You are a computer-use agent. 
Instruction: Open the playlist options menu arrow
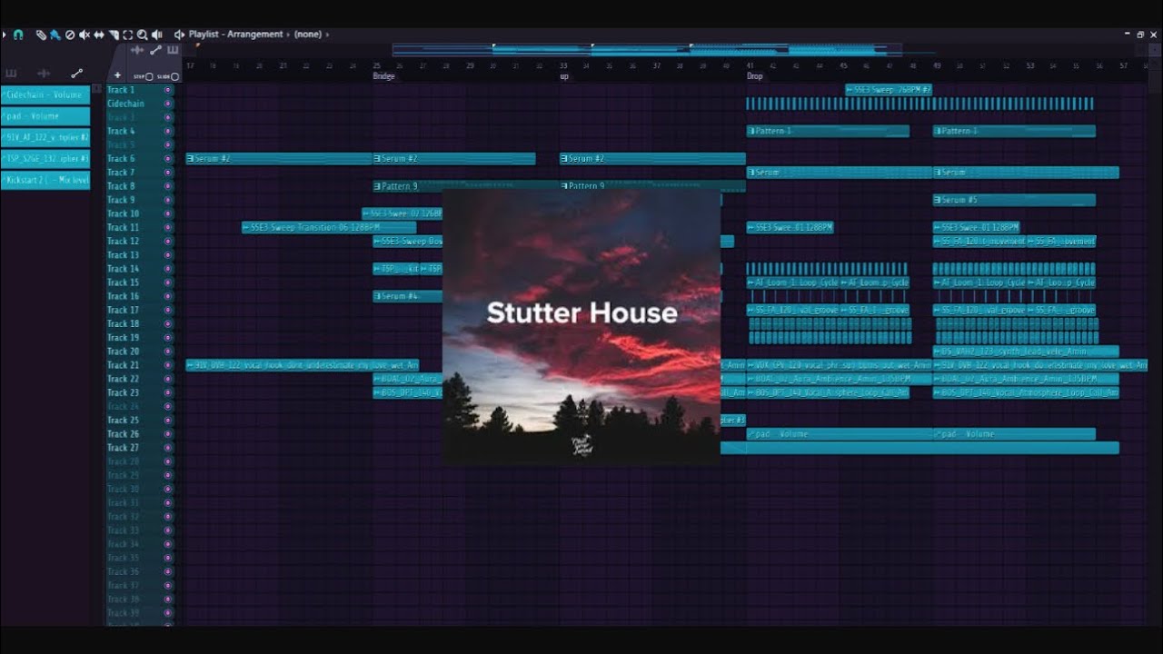click(4, 35)
